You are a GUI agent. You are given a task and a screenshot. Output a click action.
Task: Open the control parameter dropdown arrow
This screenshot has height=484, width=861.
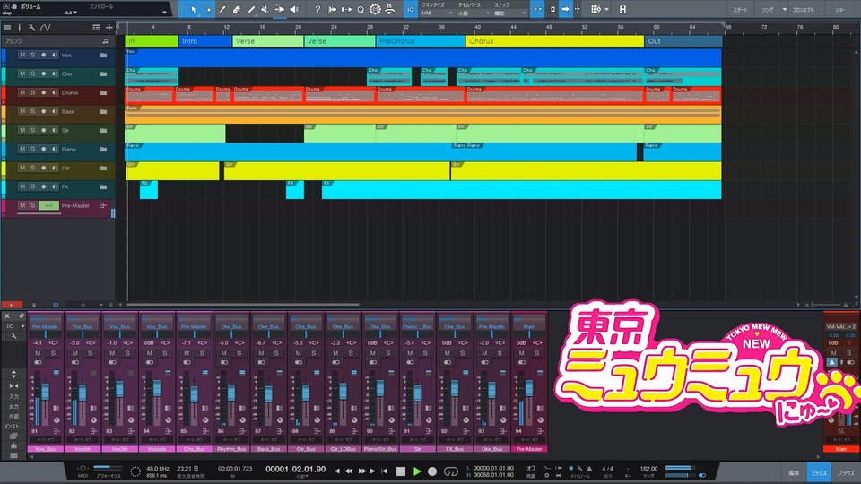click(163, 12)
